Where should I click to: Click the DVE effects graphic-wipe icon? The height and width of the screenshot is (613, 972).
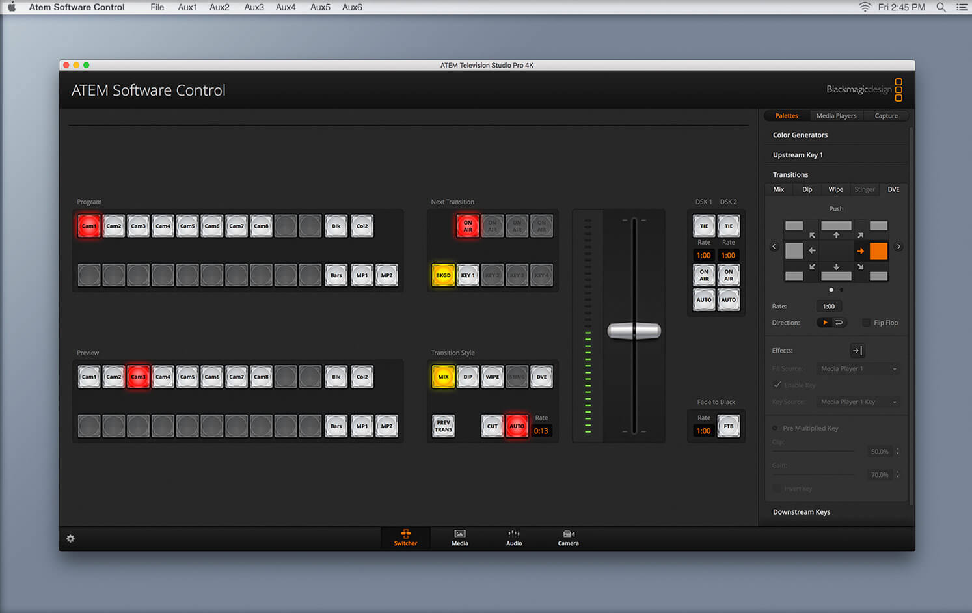point(857,351)
